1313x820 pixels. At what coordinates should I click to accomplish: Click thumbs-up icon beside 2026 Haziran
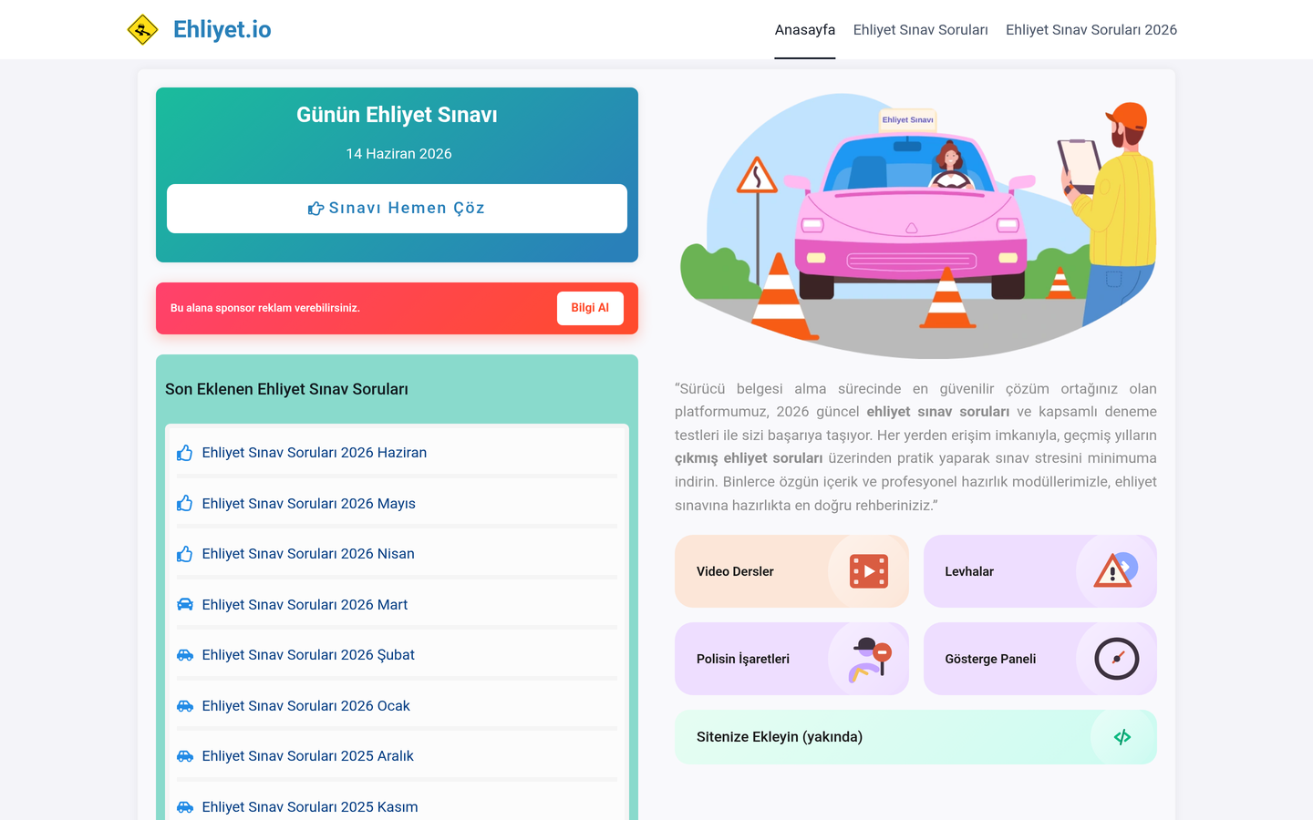[185, 453]
